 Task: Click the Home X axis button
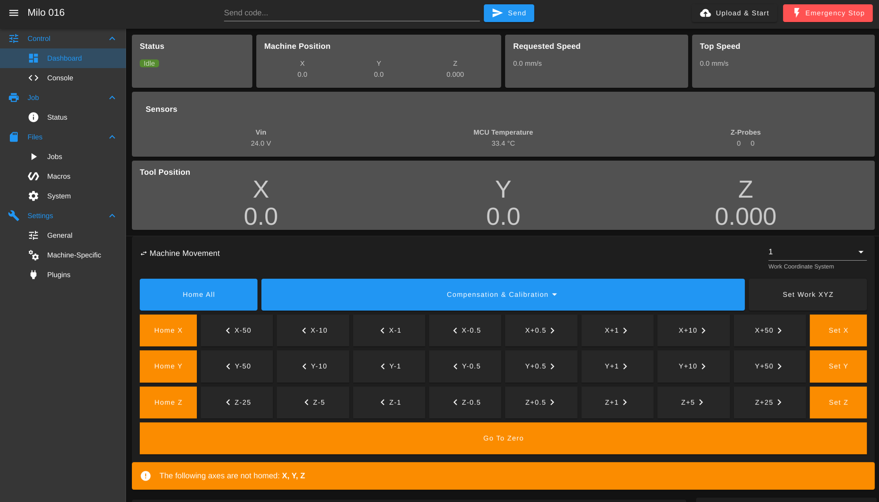168,330
